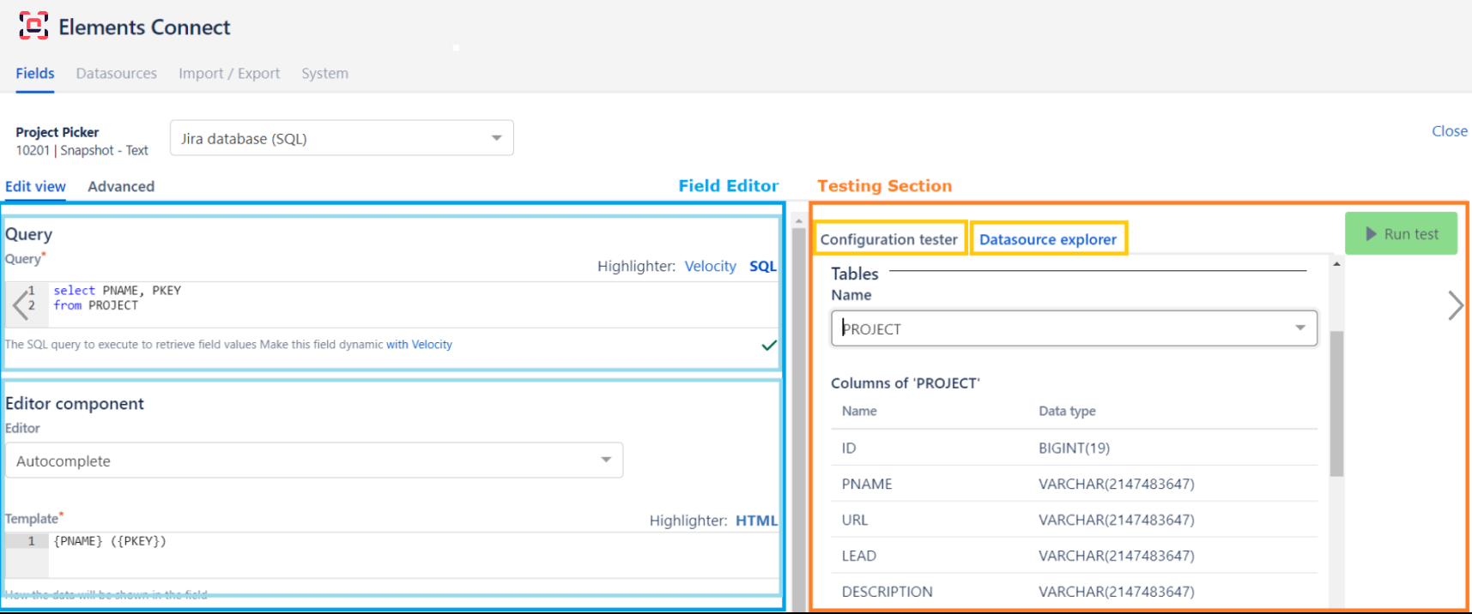Click the Elements Connect logo icon

click(x=33, y=26)
